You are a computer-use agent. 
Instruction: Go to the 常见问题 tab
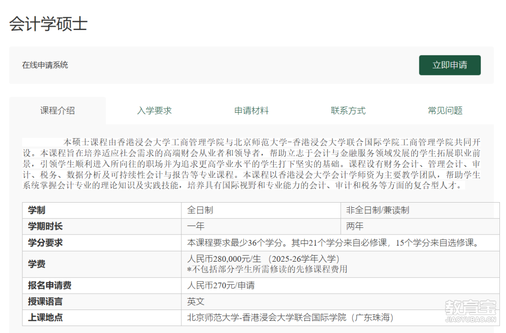[x=445, y=111]
